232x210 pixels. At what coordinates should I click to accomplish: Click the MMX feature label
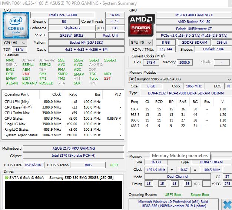tap(10, 60)
